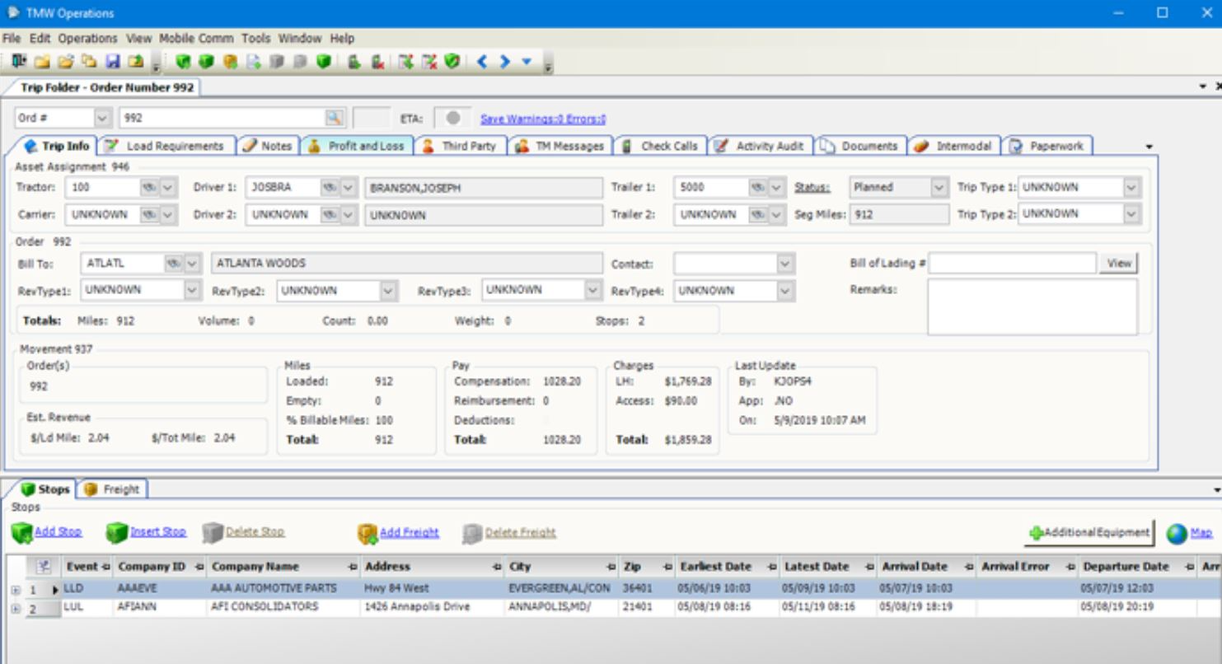Click the Map globe icon

coord(1177,534)
